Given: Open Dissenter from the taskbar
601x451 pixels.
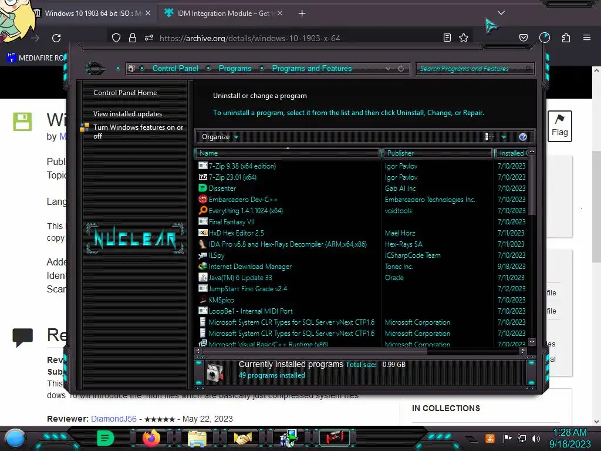Looking at the screenshot, I should pyautogui.click(x=105, y=438).
